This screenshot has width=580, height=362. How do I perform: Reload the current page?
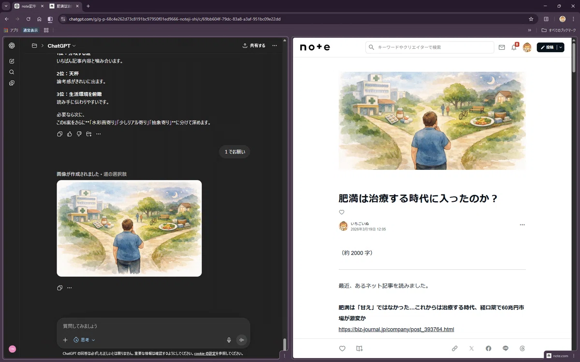pyautogui.click(x=28, y=19)
